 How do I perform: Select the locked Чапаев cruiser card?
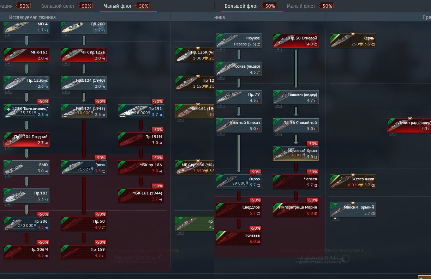(x=296, y=182)
